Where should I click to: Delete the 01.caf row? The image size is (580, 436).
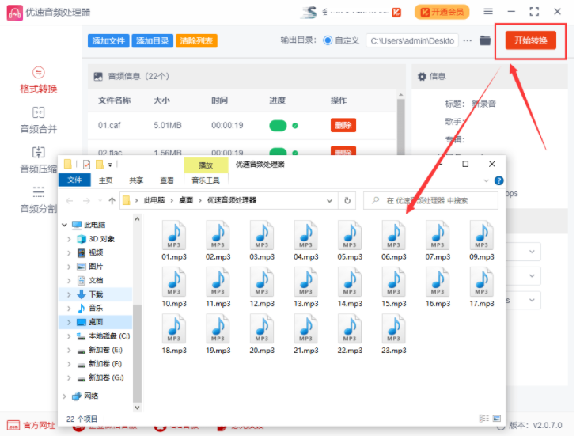(343, 125)
